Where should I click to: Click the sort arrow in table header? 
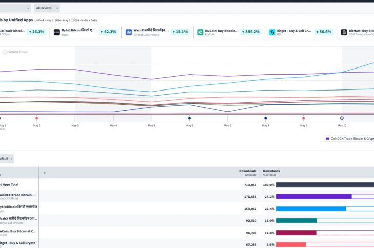[45, 173]
